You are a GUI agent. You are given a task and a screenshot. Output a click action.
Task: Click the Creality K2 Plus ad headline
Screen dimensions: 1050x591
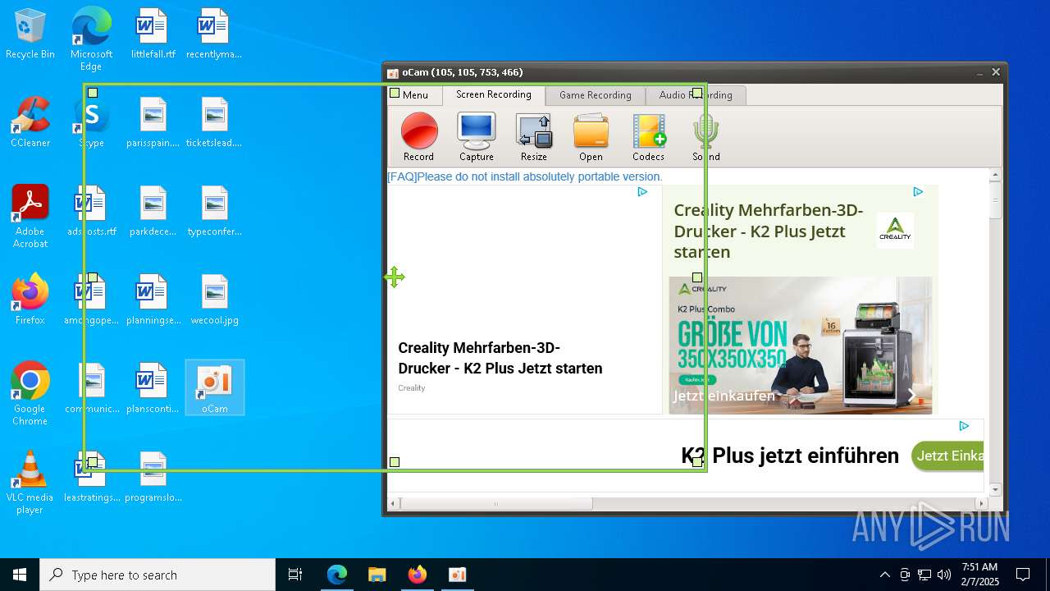coord(500,358)
